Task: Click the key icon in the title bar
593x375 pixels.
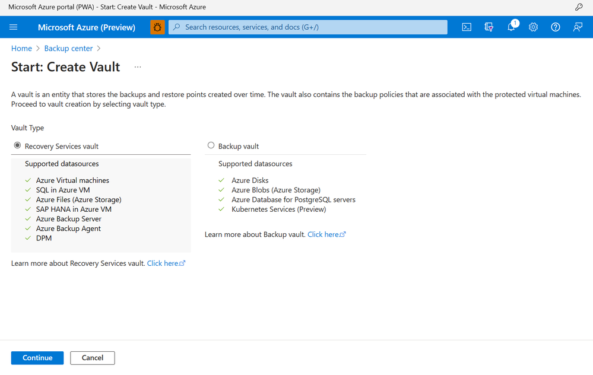Action: pyautogui.click(x=579, y=7)
